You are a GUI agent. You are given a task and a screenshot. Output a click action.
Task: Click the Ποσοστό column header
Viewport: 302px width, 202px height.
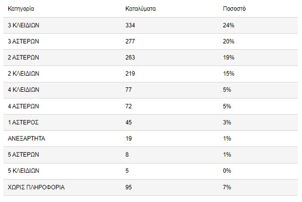[232, 9]
